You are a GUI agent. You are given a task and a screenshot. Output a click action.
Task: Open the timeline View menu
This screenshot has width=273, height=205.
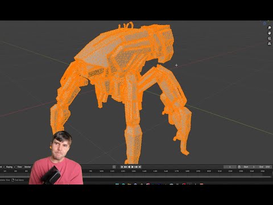pos(19,167)
